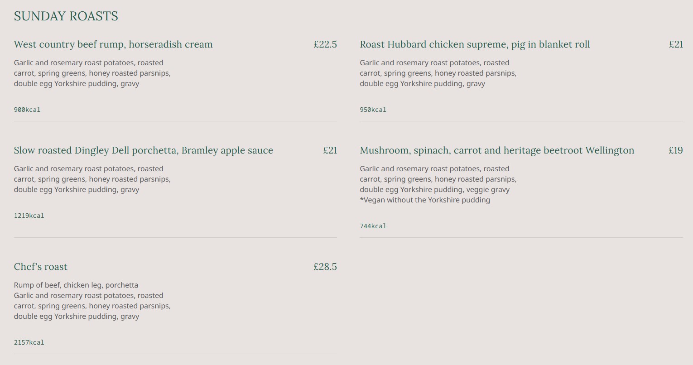Select the Chef's roast title
This screenshot has height=365, width=693.
pos(41,267)
